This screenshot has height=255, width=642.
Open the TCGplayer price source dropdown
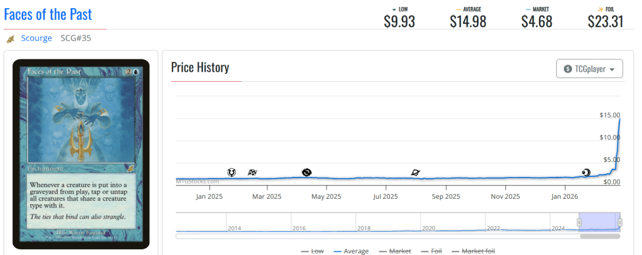(589, 69)
